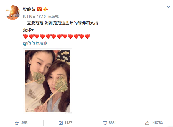
Task: Open the 梁静茹 profile name link
Action: click(29, 9)
